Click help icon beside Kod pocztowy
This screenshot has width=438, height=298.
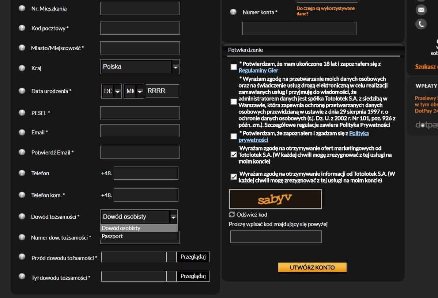(x=22, y=28)
